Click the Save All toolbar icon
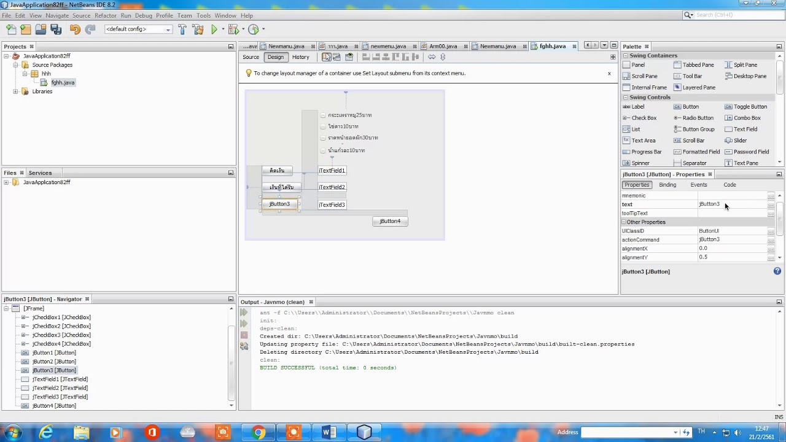The height and width of the screenshot is (442, 786). pos(56,29)
